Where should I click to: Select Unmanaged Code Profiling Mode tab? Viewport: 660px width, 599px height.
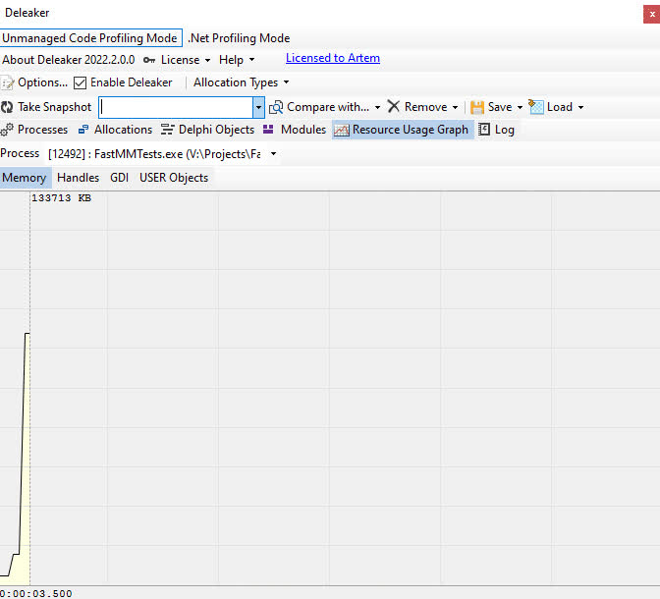[x=90, y=38]
